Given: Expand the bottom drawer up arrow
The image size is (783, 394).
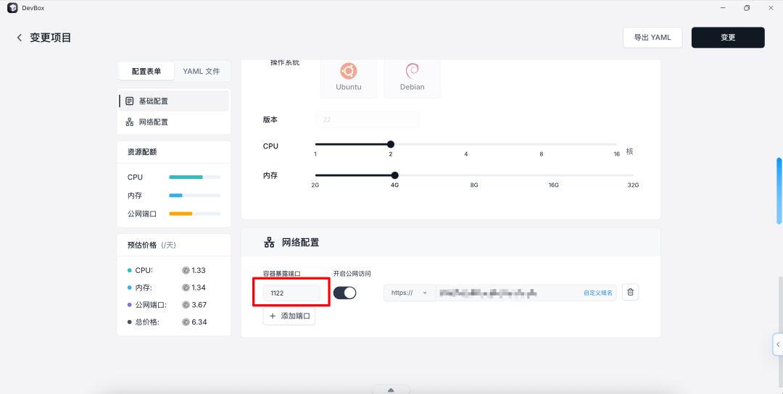Looking at the screenshot, I should pyautogui.click(x=391, y=390).
